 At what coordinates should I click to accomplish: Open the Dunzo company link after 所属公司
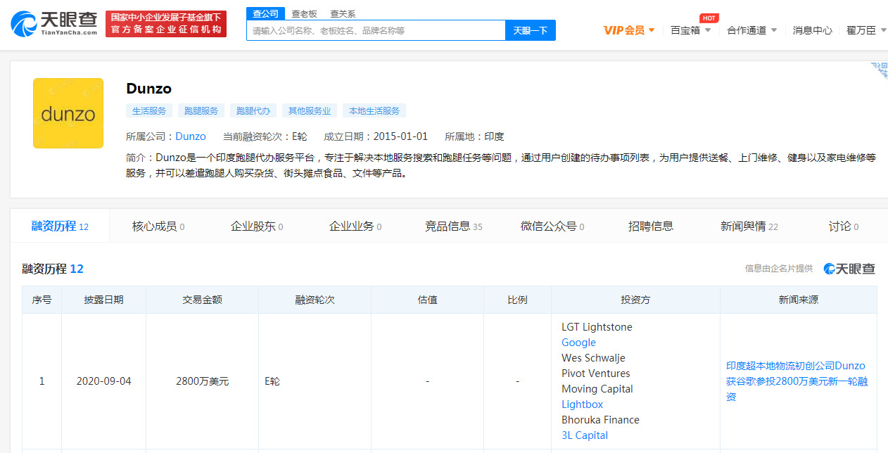[191, 136]
